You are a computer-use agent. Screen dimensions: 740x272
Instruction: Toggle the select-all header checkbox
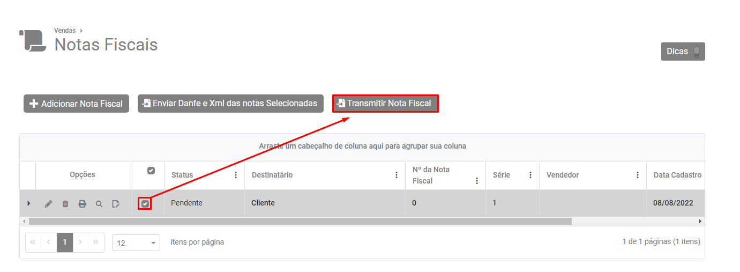click(x=151, y=171)
